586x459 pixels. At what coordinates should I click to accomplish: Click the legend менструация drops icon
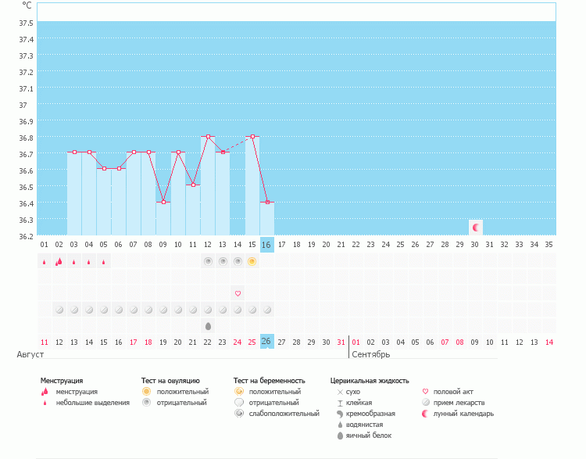(x=45, y=392)
